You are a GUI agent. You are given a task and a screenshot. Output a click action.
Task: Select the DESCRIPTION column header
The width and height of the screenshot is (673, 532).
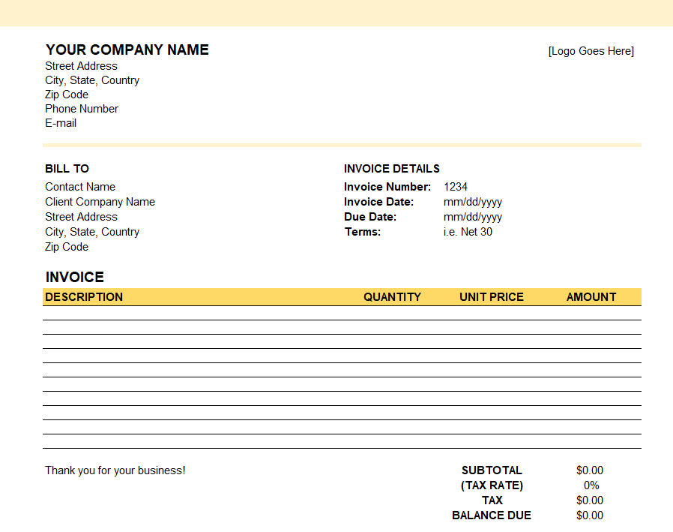coord(84,296)
